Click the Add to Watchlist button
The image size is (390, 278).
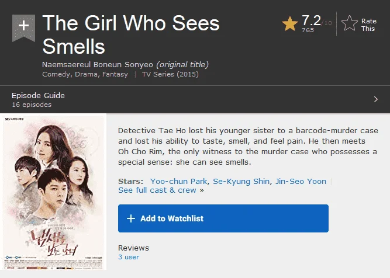(x=223, y=218)
